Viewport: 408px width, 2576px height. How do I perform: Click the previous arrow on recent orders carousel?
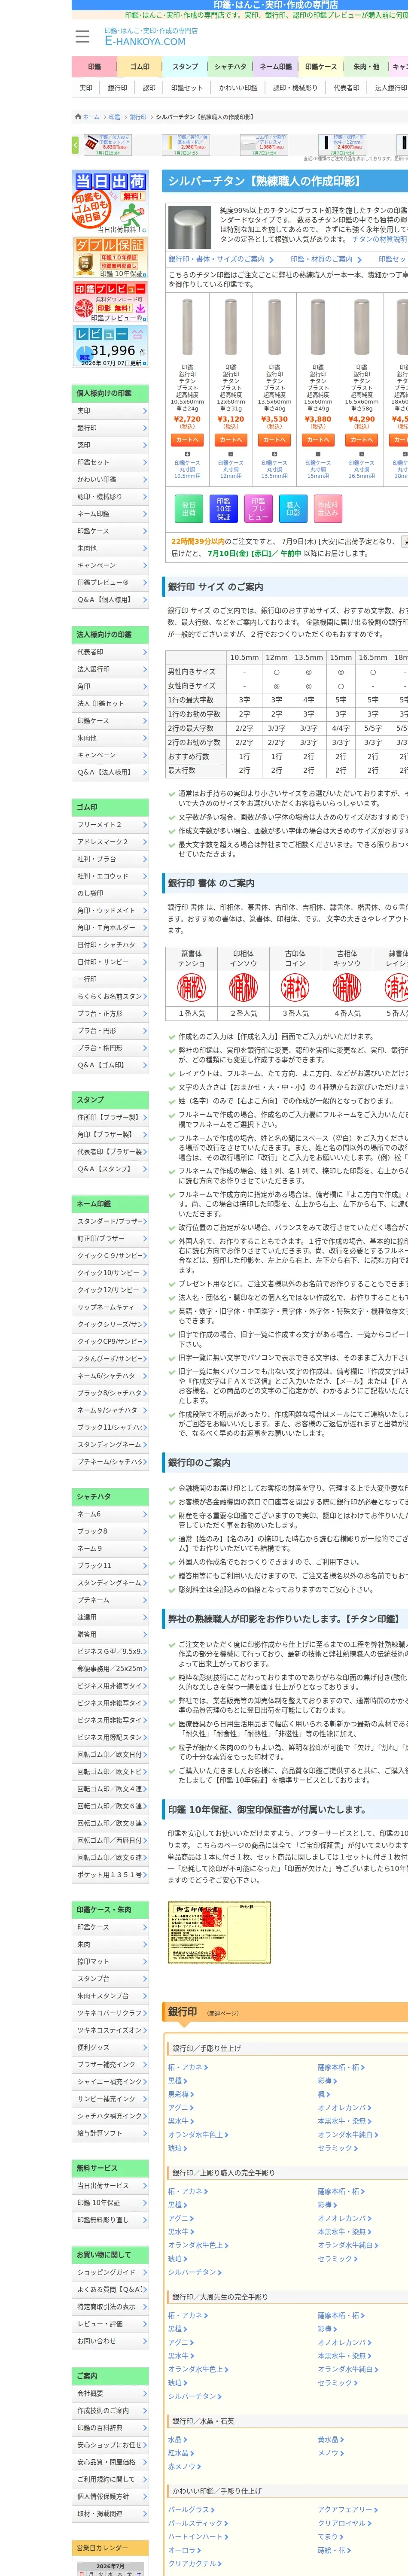pyautogui.click(x=75, y=145)
